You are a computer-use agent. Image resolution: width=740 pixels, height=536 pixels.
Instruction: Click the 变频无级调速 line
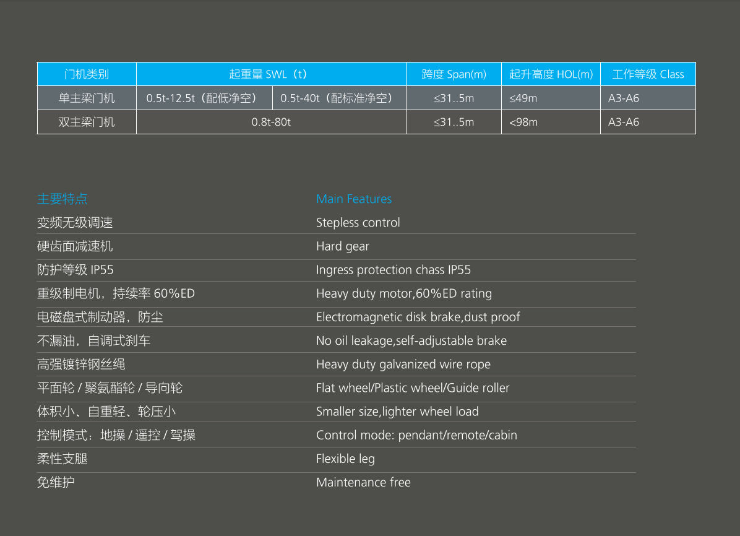tap(75, 222)
